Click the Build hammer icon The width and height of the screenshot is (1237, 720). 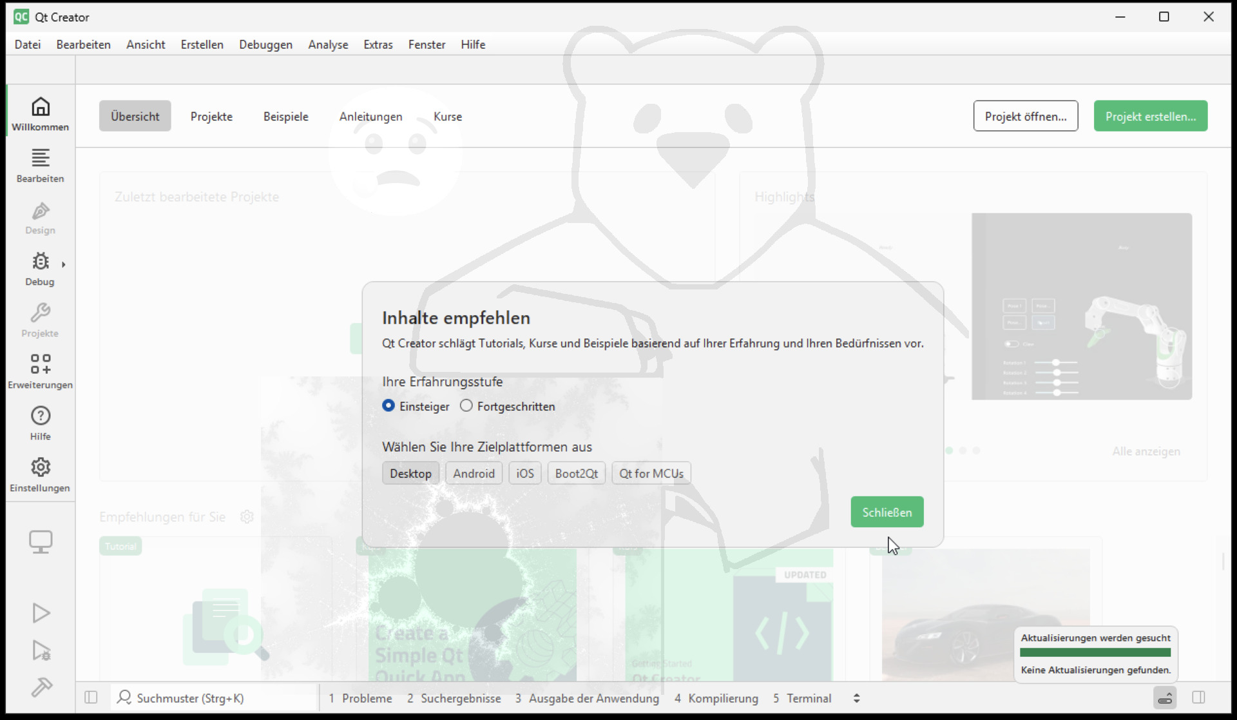(x=41, y=687)
